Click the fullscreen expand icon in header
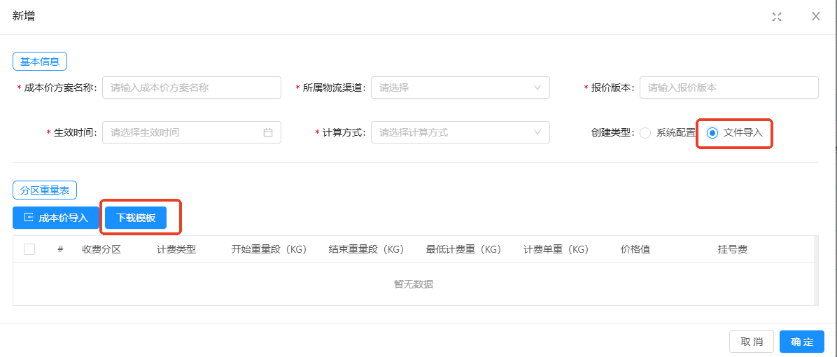The image size is (837, 357). (777, 17)
